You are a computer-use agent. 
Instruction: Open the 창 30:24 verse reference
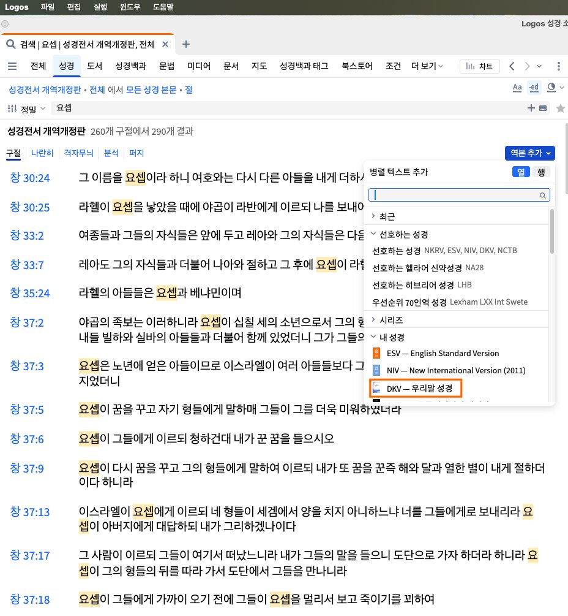[30, 178]
